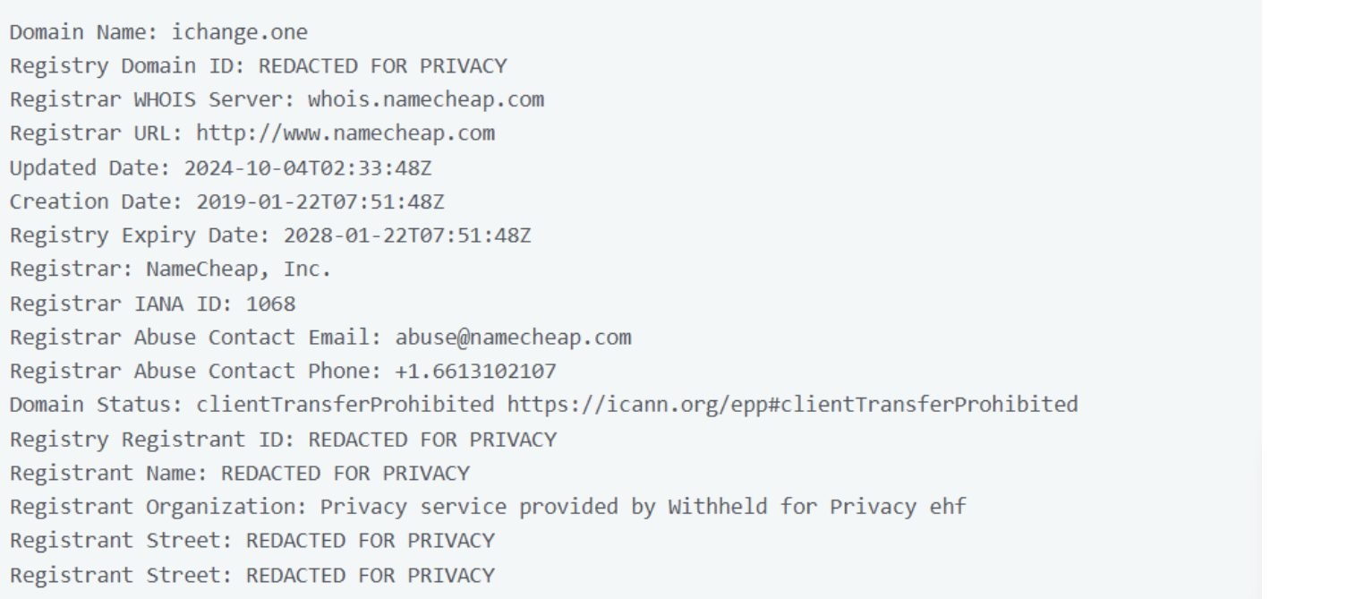Image resolution: width=1347 pixels, height=599 pixels.
Task: Click the Registry Domain ID redacted value
Action: [x=382, y=67]
